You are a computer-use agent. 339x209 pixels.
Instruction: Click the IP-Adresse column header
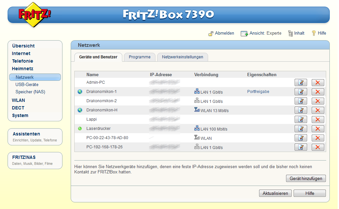pos(161,75)
